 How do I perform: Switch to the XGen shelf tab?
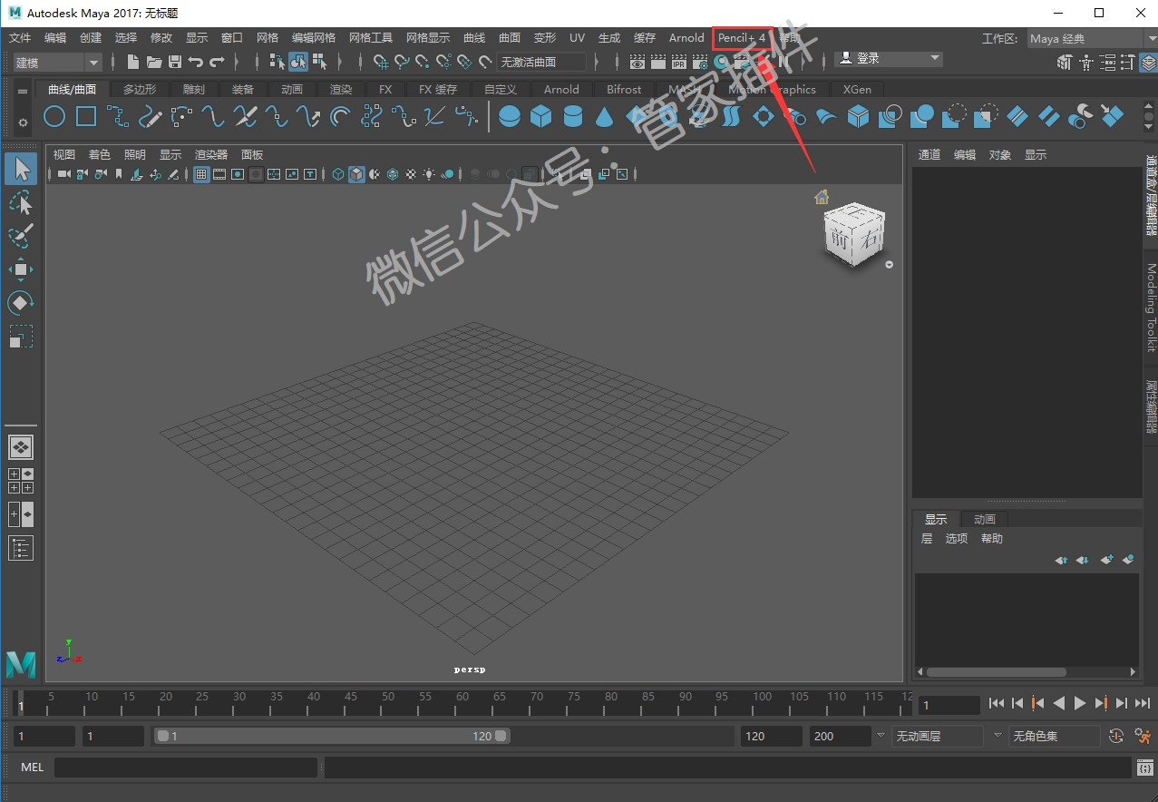coord(857,90)
